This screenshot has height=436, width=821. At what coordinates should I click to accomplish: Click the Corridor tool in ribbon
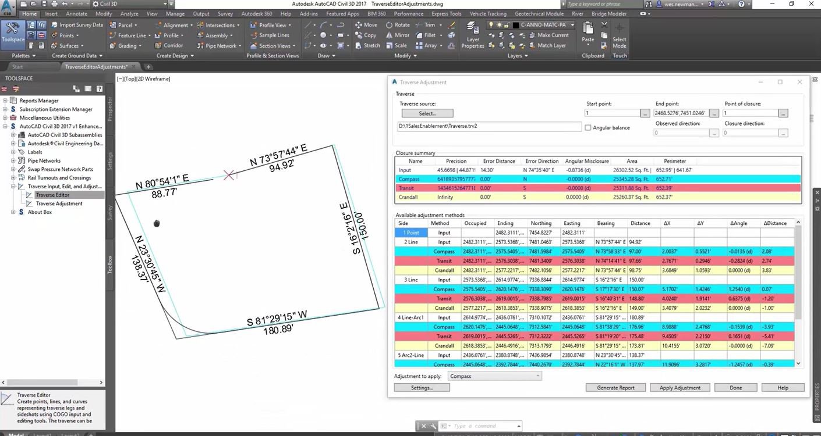(168, 45)
